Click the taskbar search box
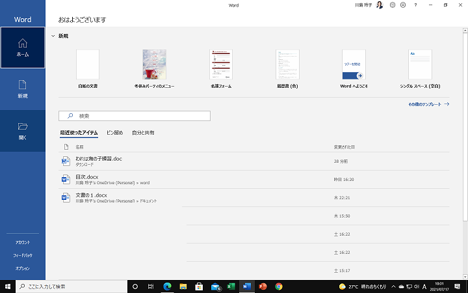468x293 pixels. 71,286
